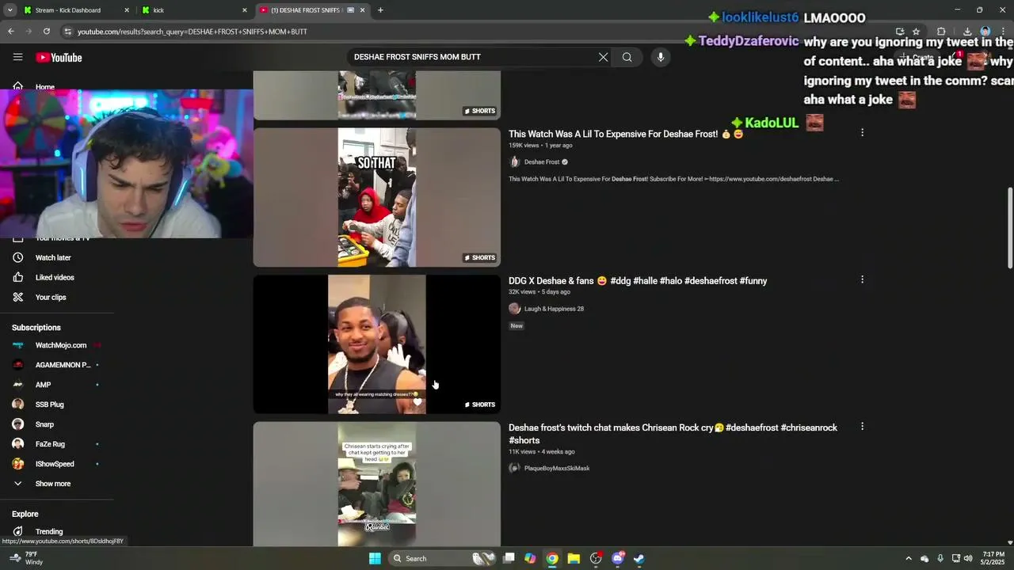Start voice search with the microphone
This screenshot has height=570, width=1014.
click(x=660, y=57)
